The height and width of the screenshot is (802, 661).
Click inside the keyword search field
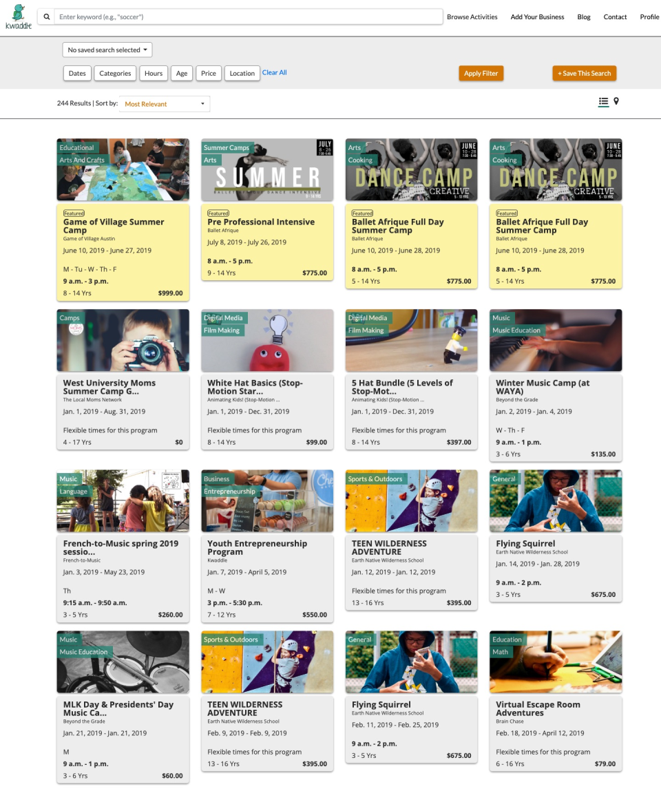248,15
